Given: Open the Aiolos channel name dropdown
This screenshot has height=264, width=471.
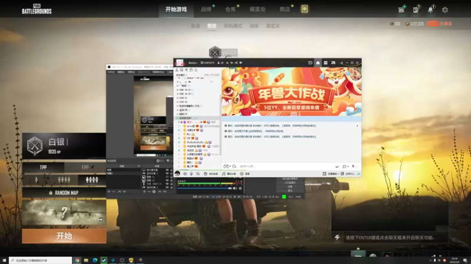Looking at the screenshot, I should tap(193, 63).
